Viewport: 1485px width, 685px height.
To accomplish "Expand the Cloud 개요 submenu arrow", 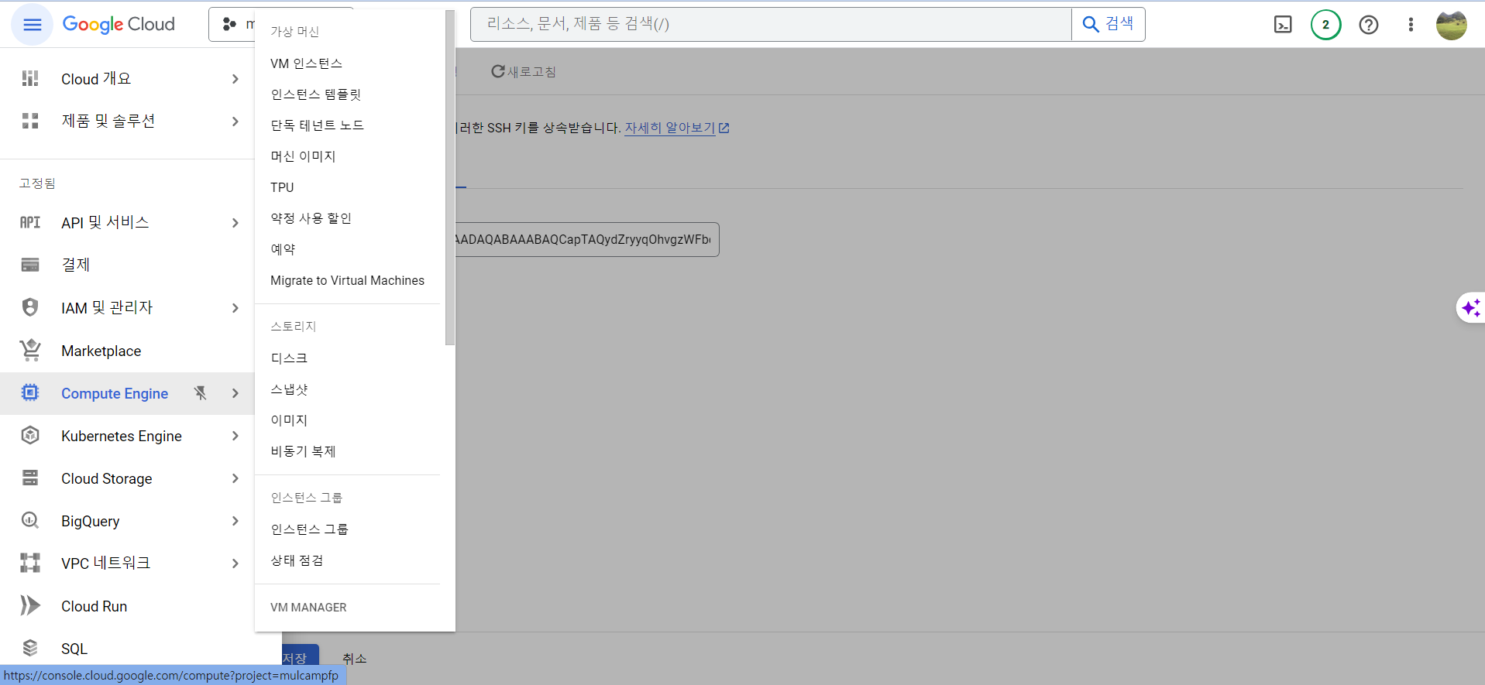I will [x=235, y=79].
